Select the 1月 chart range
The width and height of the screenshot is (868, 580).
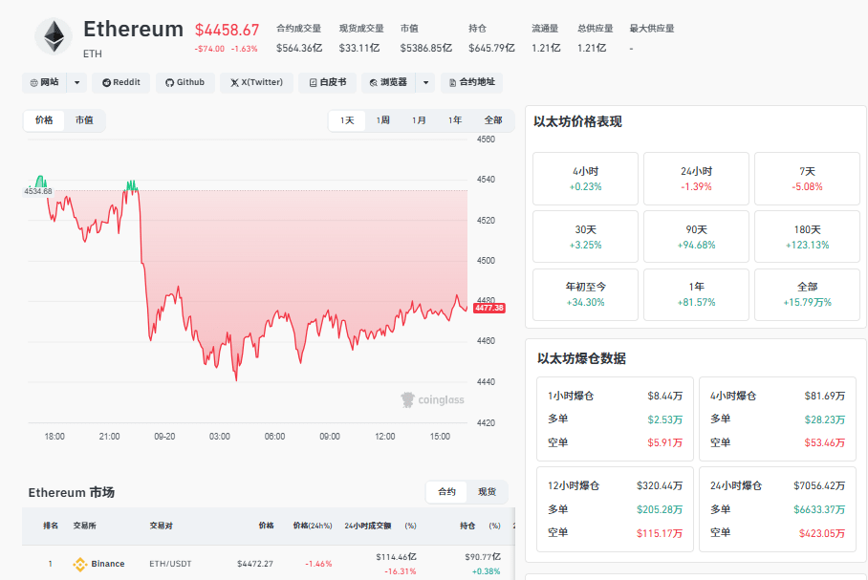click(x=419, y=120)
